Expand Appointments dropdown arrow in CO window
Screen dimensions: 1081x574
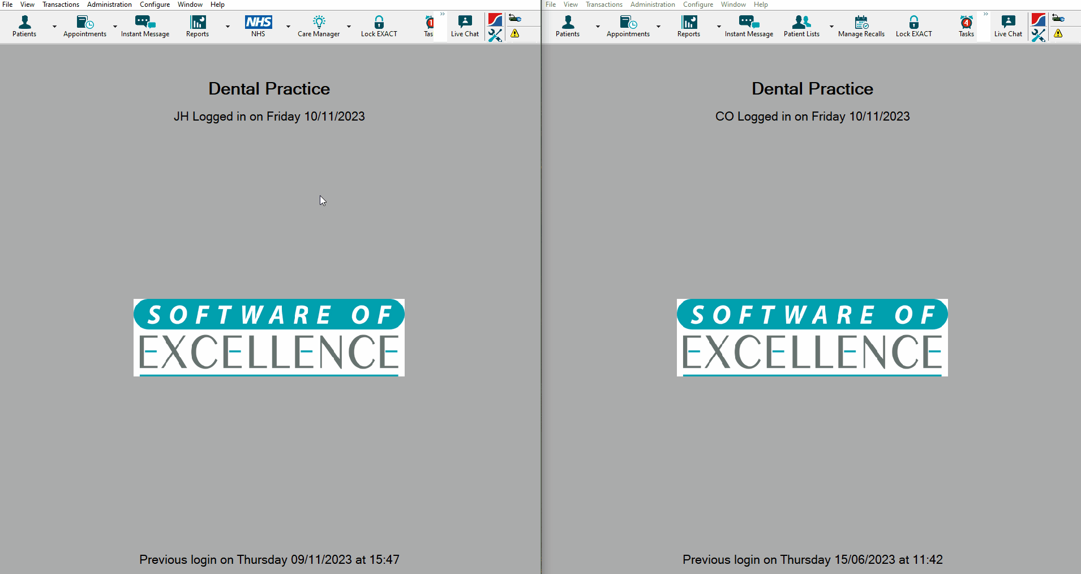pyautogui.click(x=658, y=27)
